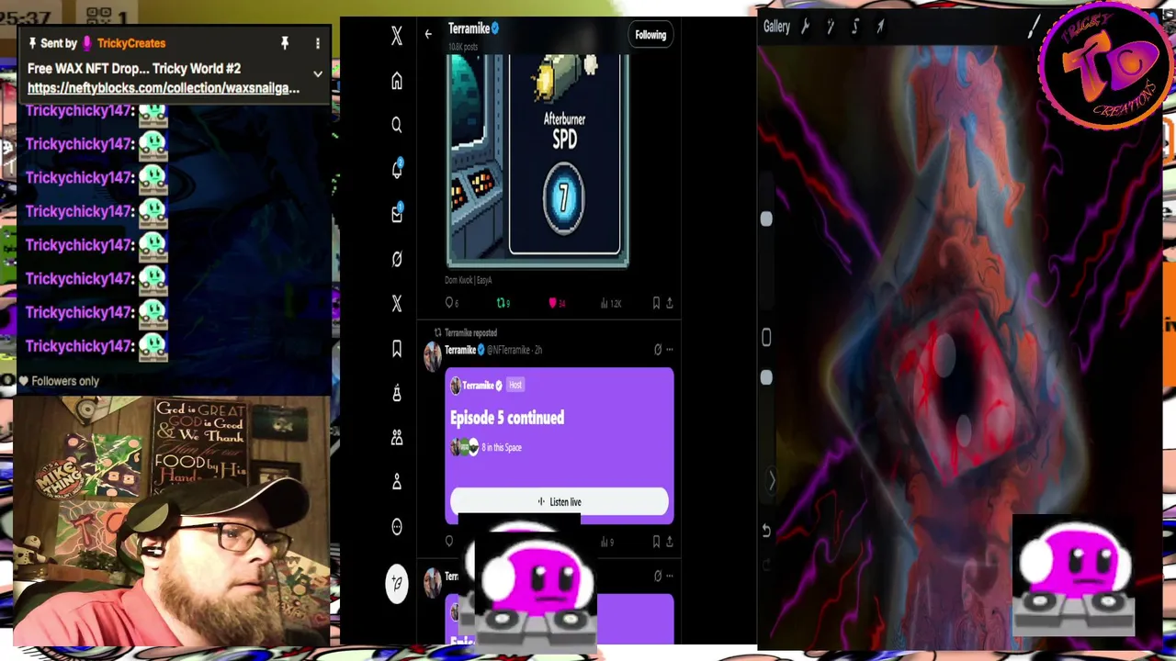Open Grok icon on Episode 5 post header
Viewport: 1176px width, 661px height.
[657, 350]
